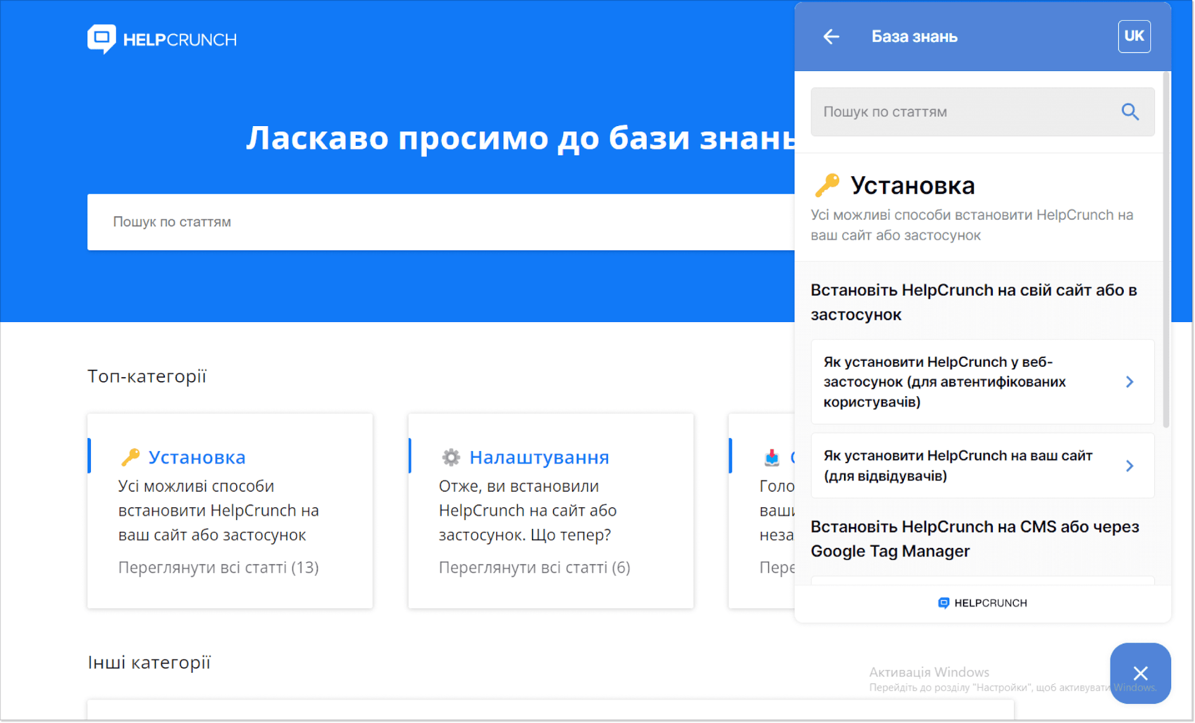Click the 'Встановіть HelpCrunch на свій сайт' section heading
1195x723 pixels.
pos(974,302)
